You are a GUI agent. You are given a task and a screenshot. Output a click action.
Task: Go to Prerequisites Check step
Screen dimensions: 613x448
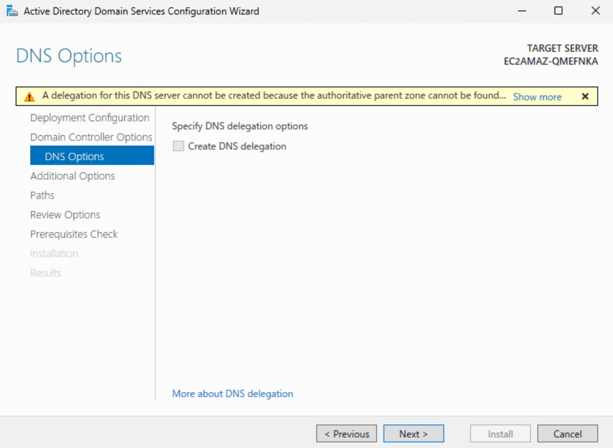(74, 234)
